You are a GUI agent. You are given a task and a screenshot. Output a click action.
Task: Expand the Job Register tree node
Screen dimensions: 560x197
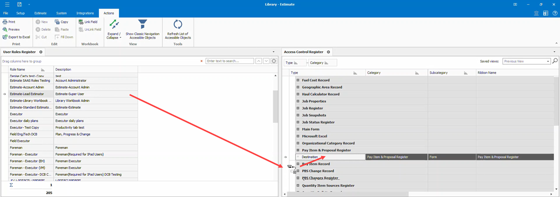pyautogui.click(x=298, y=108)
